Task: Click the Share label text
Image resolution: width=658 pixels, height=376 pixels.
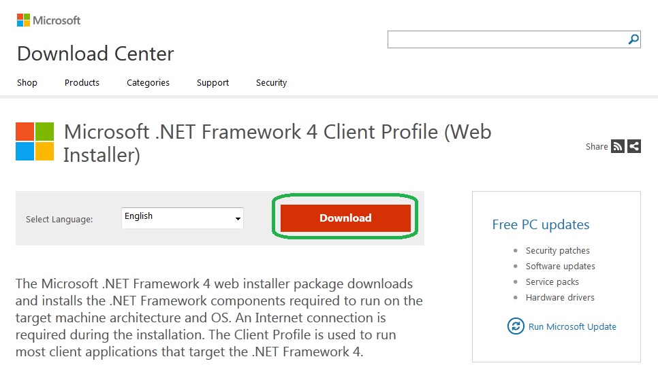Action: point(597,147)
